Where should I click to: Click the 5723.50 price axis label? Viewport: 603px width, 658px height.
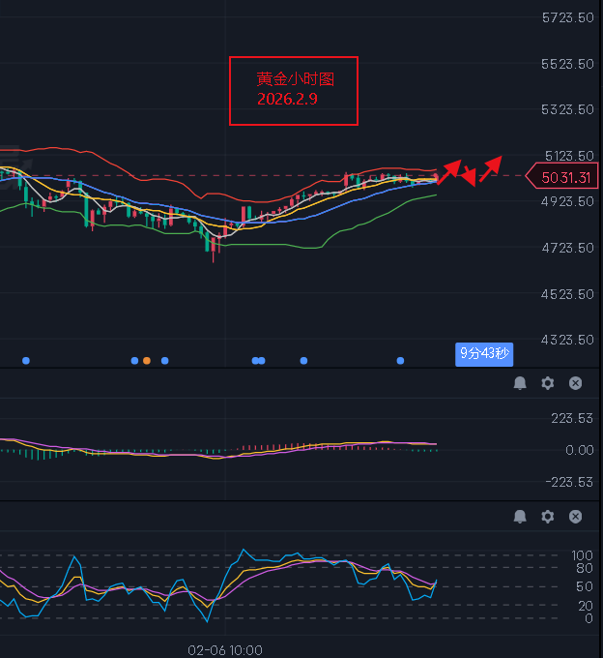pyautogui.click(x=568, y=17)
